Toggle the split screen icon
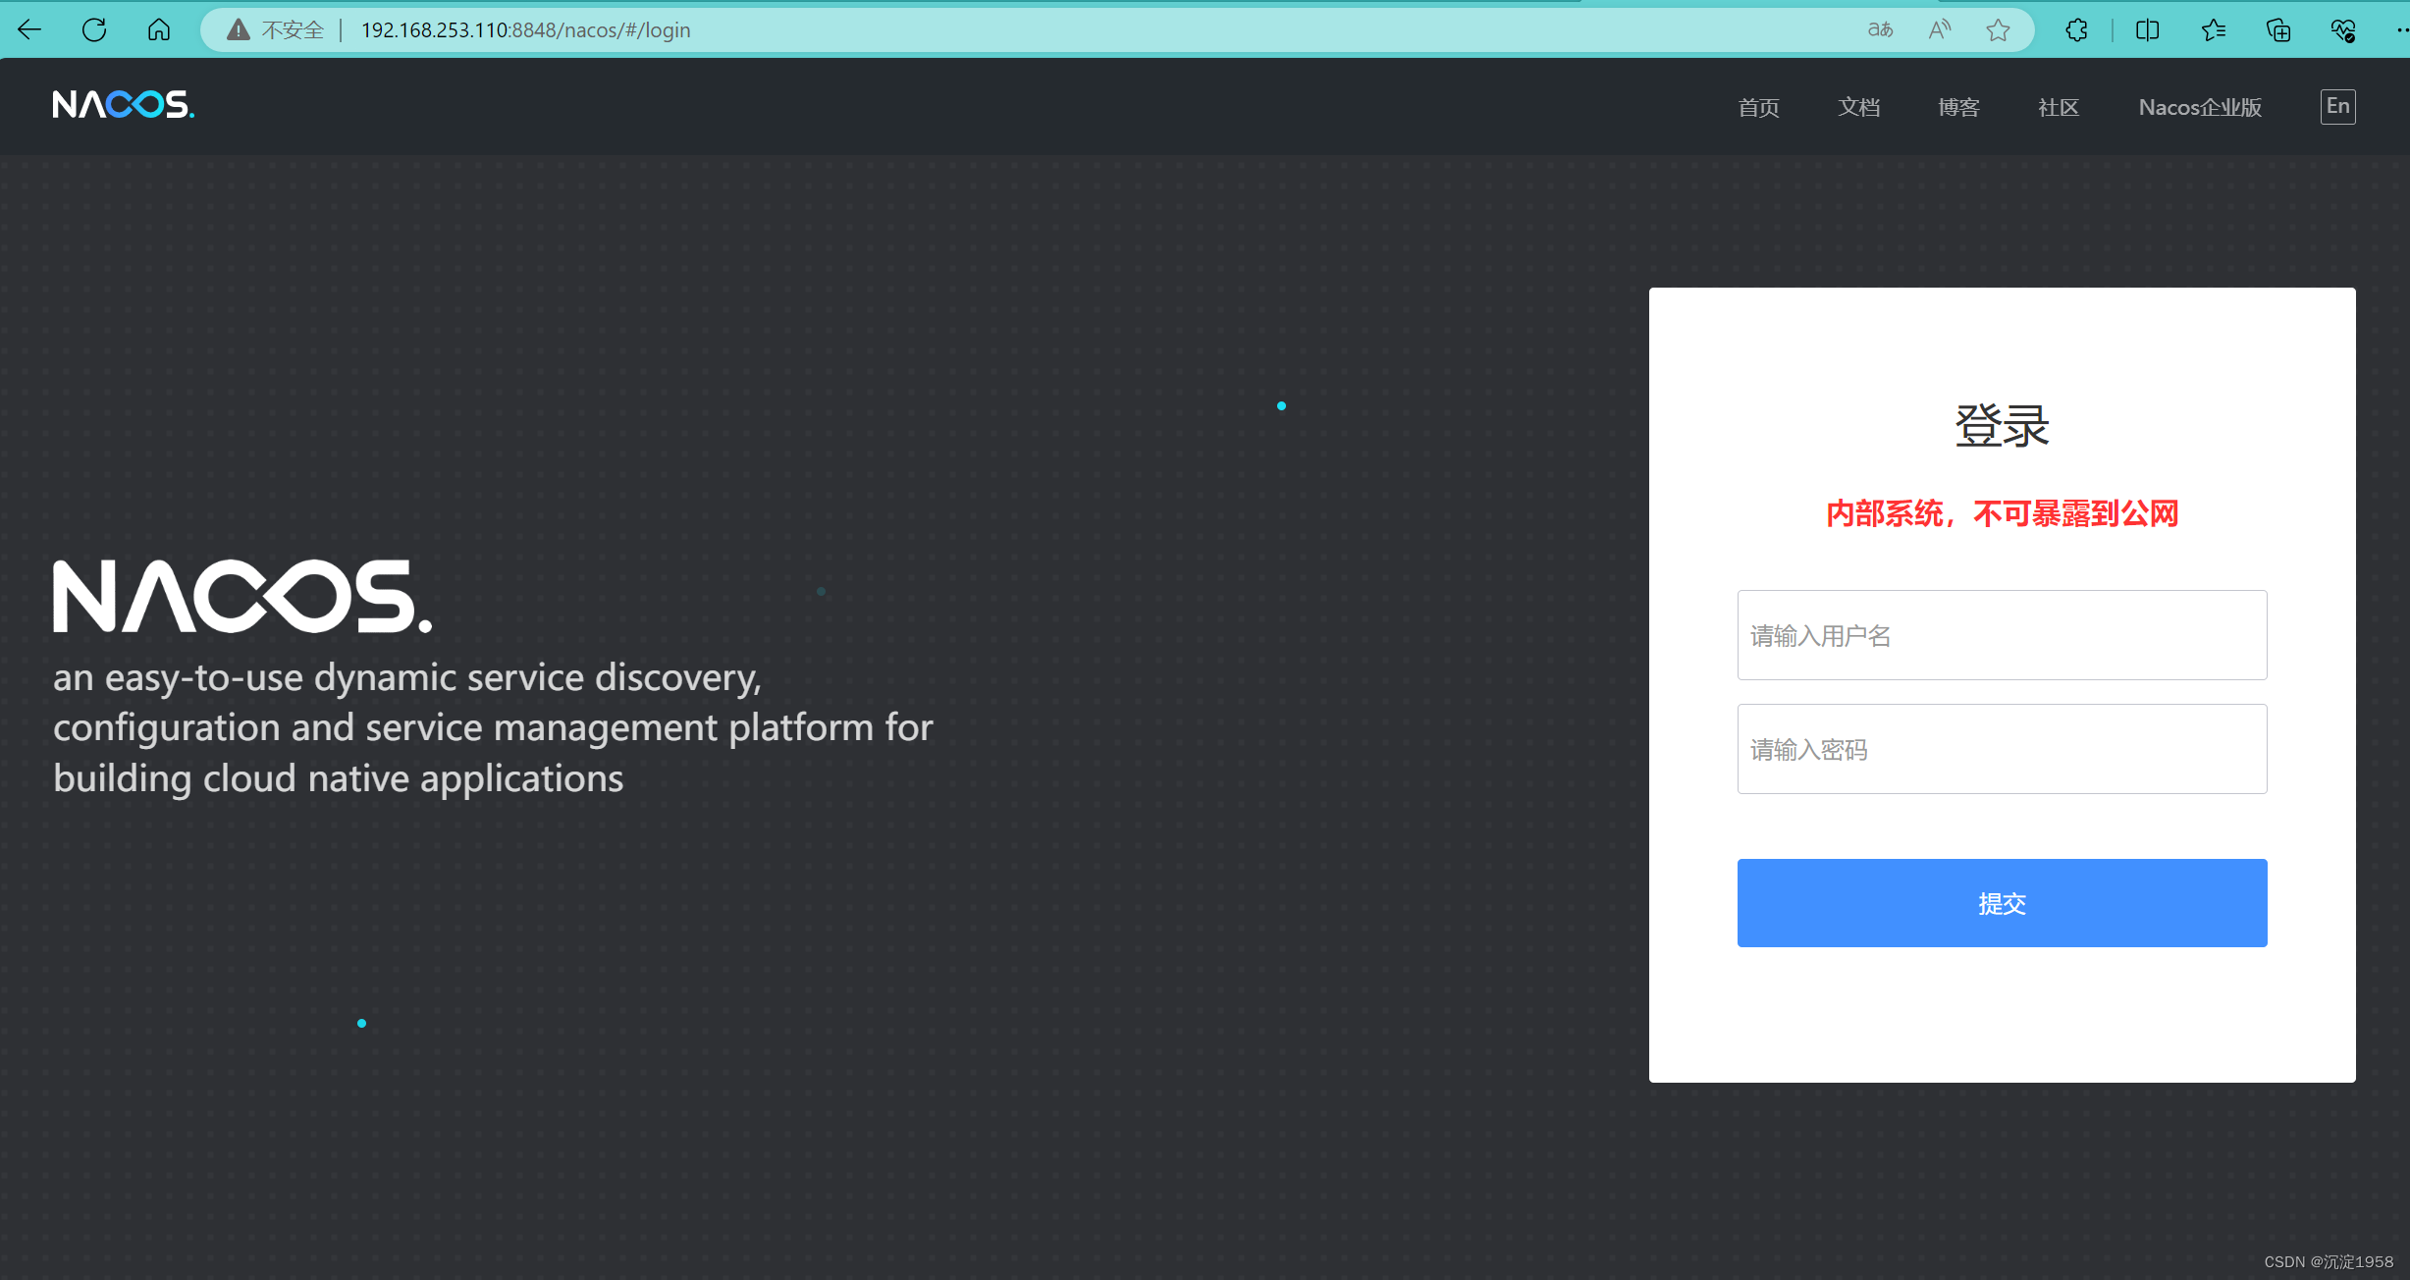Viewport: 2410px width, 1280px height. [2147, 29]
